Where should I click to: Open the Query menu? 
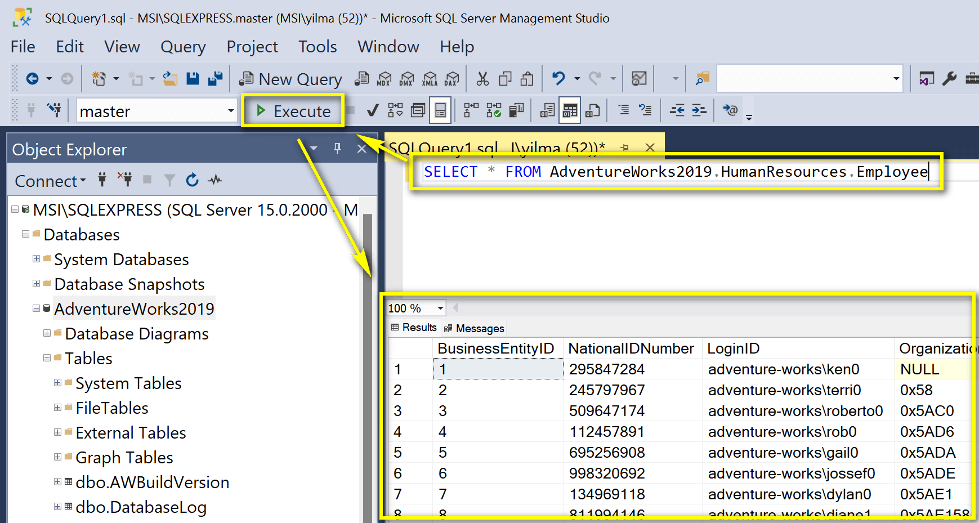point(183,47)
